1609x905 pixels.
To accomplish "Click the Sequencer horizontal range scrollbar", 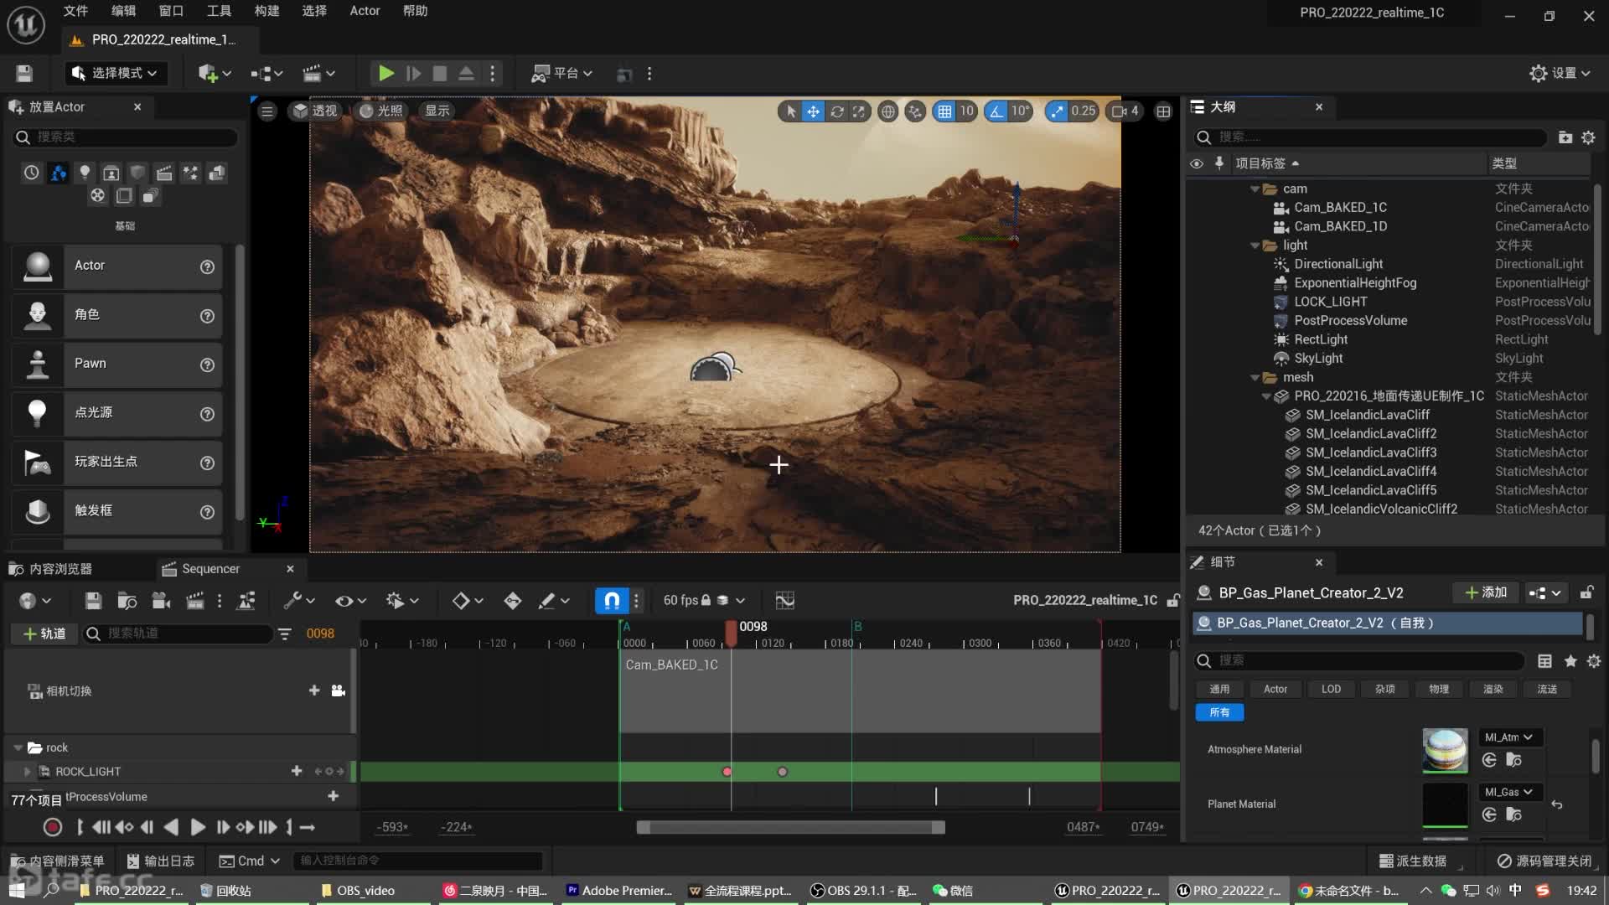I will click(790, 827).
